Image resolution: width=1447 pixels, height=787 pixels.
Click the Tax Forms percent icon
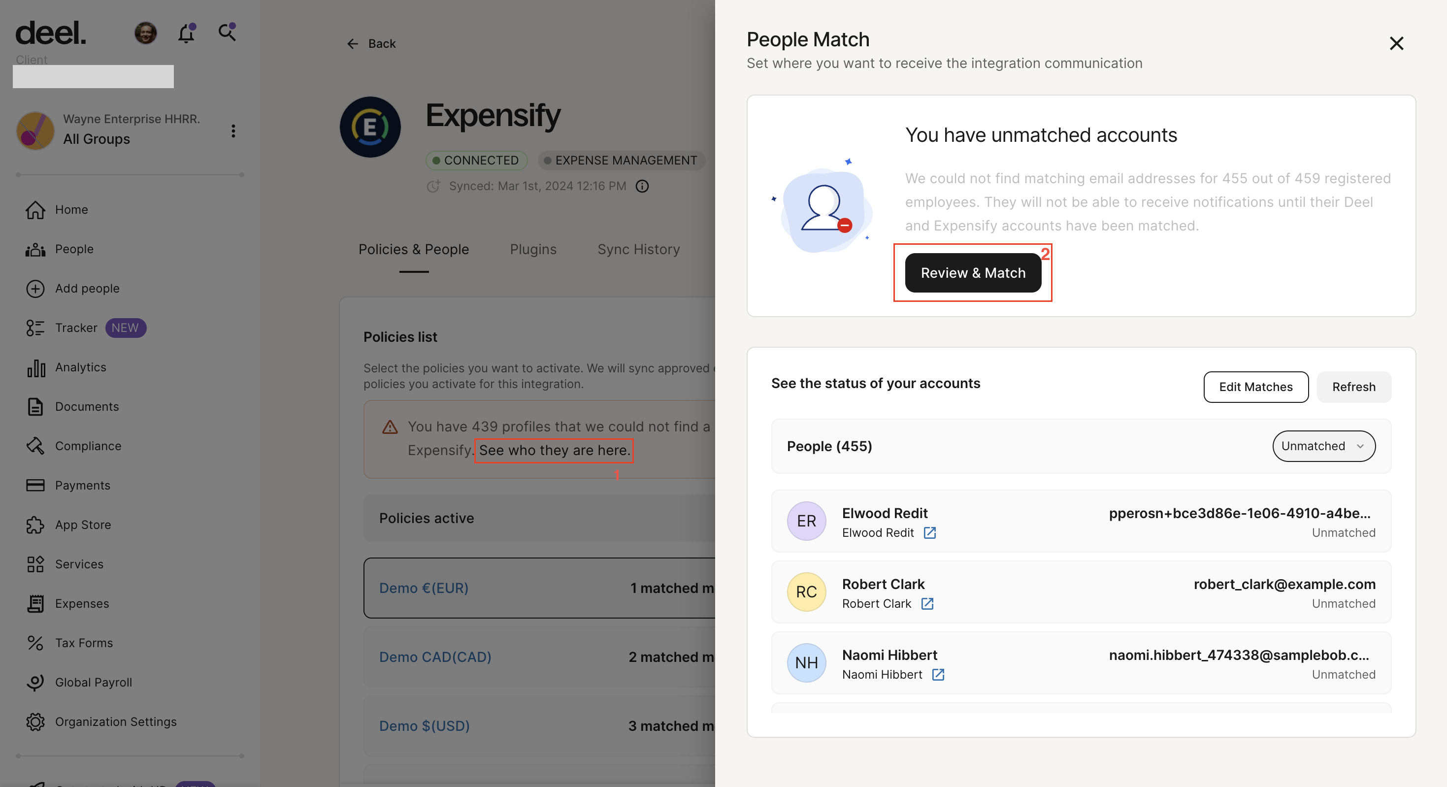coord(35,643)
